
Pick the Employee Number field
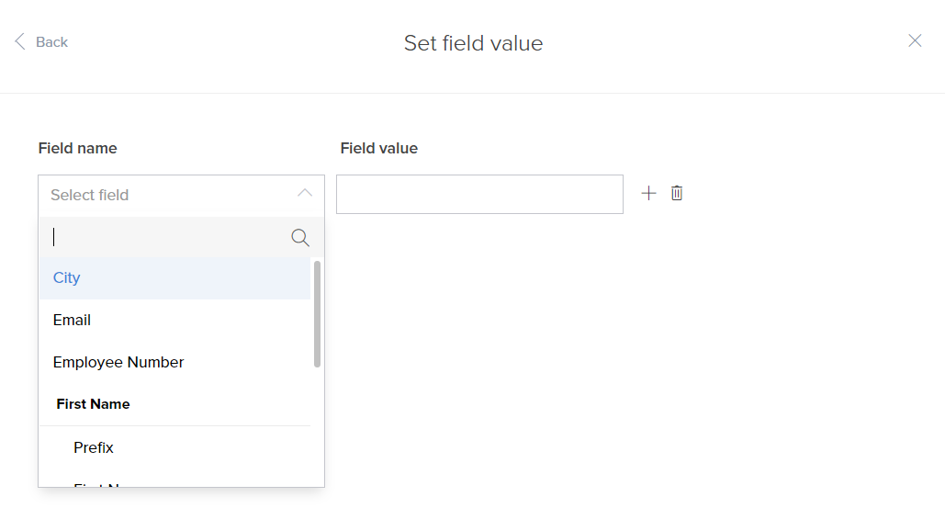click(x=118, y=363)
